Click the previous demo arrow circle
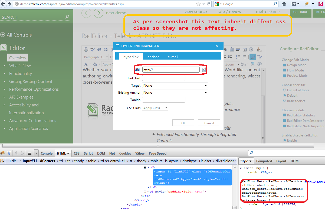Viewport: 325px width, 209px height. point(86,13)
